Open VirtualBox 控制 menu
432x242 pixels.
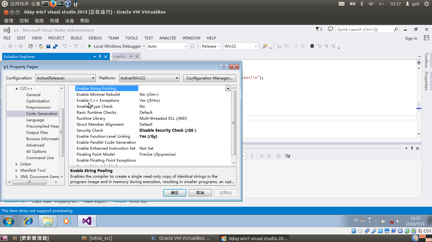point(24,21)
